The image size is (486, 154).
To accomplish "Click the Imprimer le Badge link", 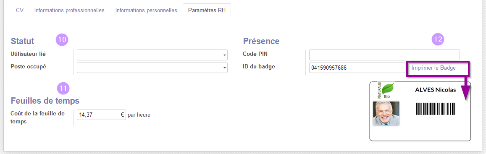I will click(x=433, y=68).
